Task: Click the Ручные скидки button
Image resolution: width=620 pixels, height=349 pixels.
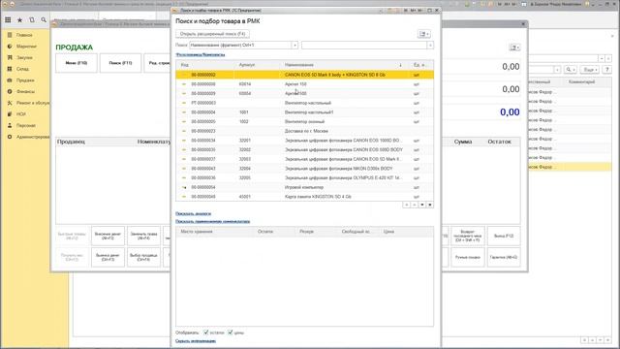Action: click(x=468, y=258)
